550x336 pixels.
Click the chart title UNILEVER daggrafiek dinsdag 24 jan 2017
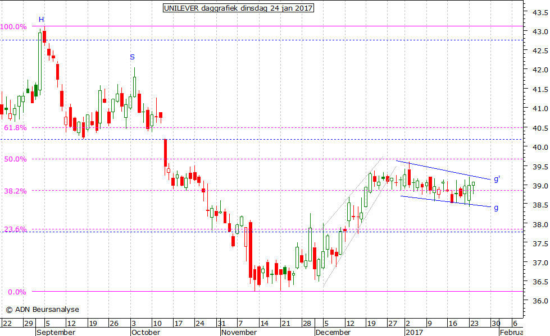pyautogui.click(x=238, y=8)
